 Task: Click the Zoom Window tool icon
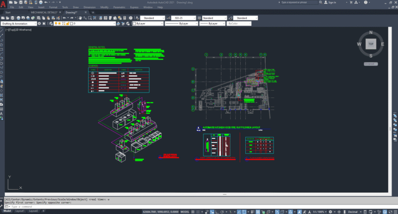(x=90, y=18)
